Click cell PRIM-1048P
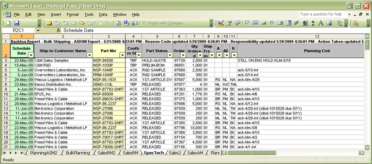372x164 pixels. (x=109, y=75)
